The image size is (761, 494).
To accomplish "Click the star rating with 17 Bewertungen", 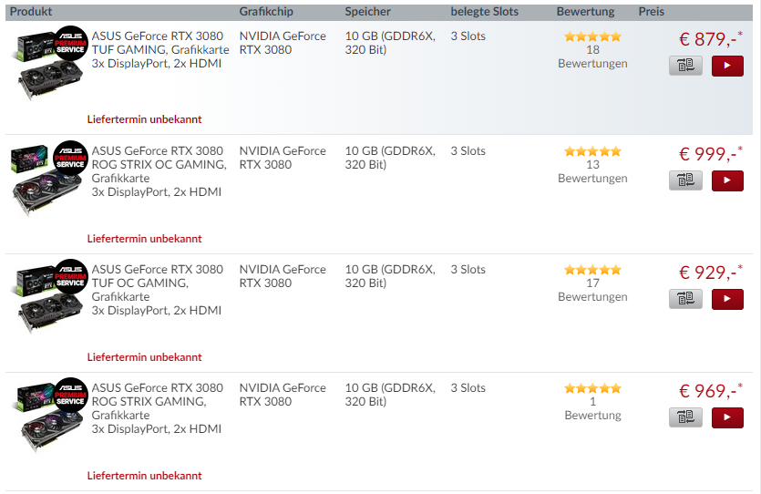I will [x=592, y=270].
